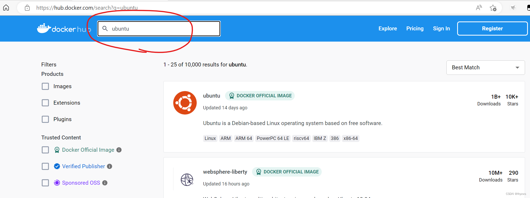Click Docker Official Image info icon
530x198 pixels.
pyautogui.click(x=119, y=150)
